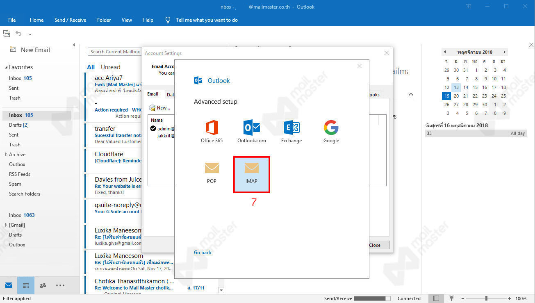Choose Outlook.com account setup

tap(251, 131)
